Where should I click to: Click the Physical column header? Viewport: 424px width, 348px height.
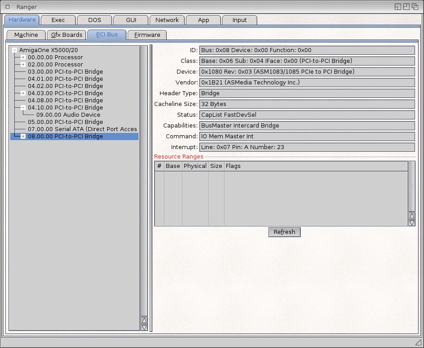pos(195,166)
